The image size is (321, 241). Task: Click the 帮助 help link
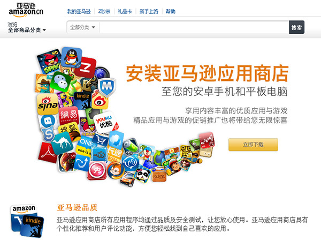point(170,11)
